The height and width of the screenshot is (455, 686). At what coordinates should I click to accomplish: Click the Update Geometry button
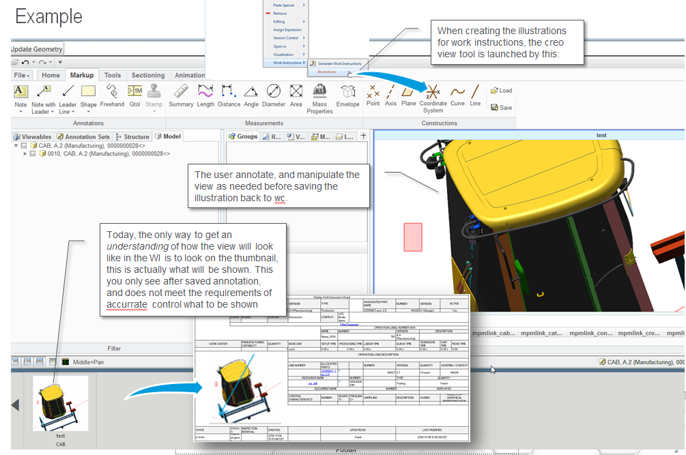37,49
